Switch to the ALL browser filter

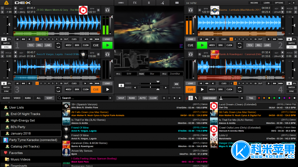coord(38,98)
